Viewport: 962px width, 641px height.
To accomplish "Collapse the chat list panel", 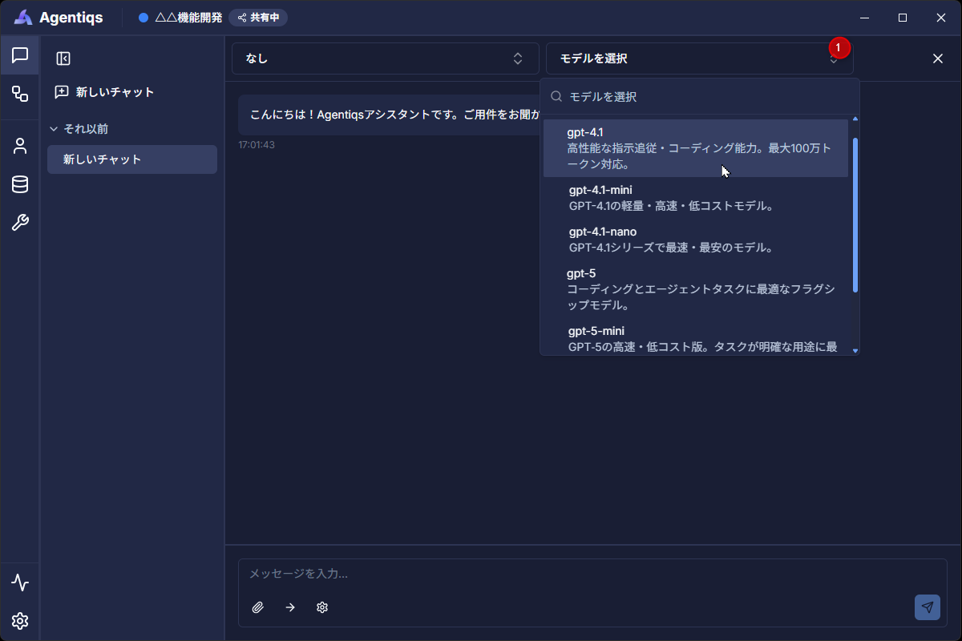I will (63, 58).
